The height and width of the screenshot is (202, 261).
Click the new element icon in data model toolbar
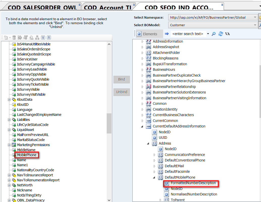tap(6, 38)
